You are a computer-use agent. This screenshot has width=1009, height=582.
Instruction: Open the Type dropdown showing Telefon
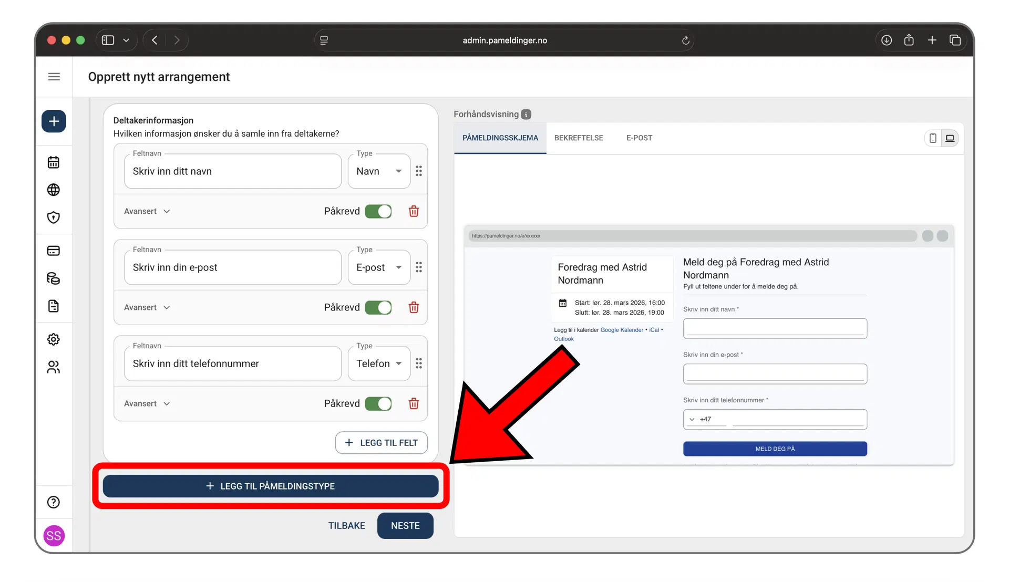pyautogui.click(x=379, y=363)
